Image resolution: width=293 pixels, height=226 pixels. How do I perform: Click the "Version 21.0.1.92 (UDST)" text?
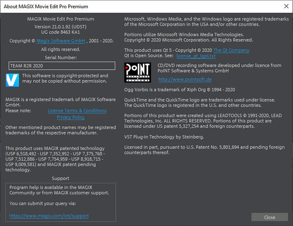coord(60,27)
